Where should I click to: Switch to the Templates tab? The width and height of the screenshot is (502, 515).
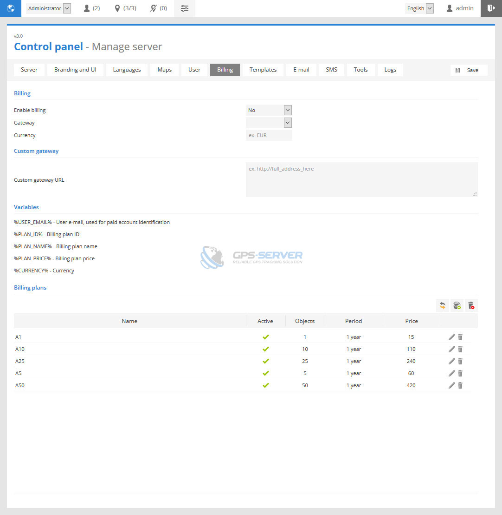tap(263, 70)
